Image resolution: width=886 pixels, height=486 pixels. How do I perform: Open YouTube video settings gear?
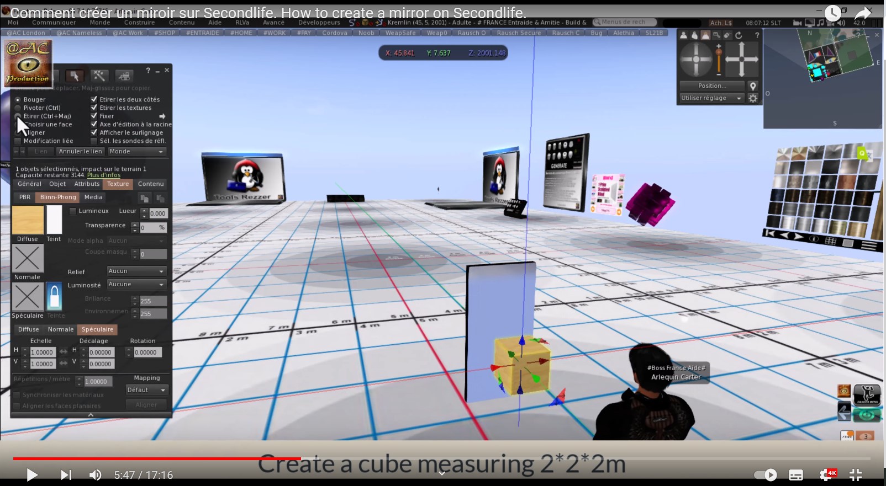pos(827,474)
